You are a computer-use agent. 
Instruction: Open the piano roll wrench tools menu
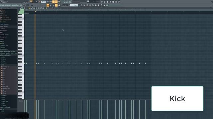(x=21, y=8)
